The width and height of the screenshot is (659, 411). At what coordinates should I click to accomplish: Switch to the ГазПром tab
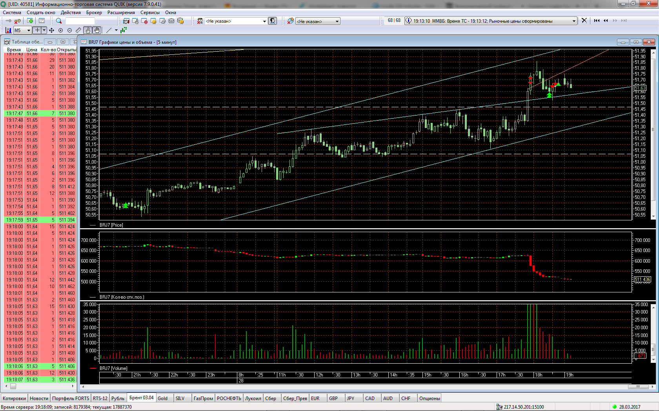pos(203,398)
